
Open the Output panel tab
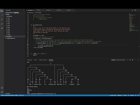pyautogui.click(x=36, y=60)
